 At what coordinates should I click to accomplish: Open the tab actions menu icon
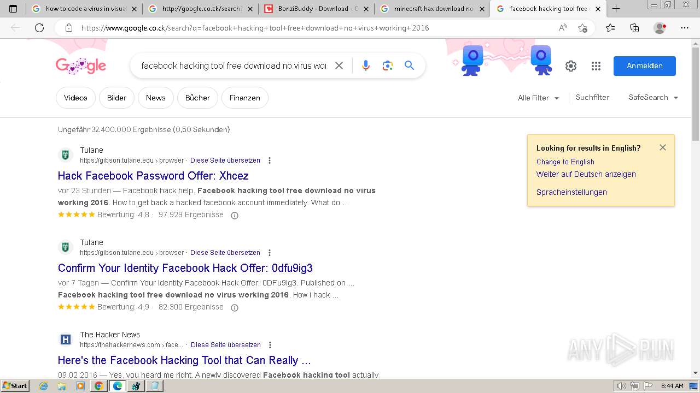click(x=13, y=9)
